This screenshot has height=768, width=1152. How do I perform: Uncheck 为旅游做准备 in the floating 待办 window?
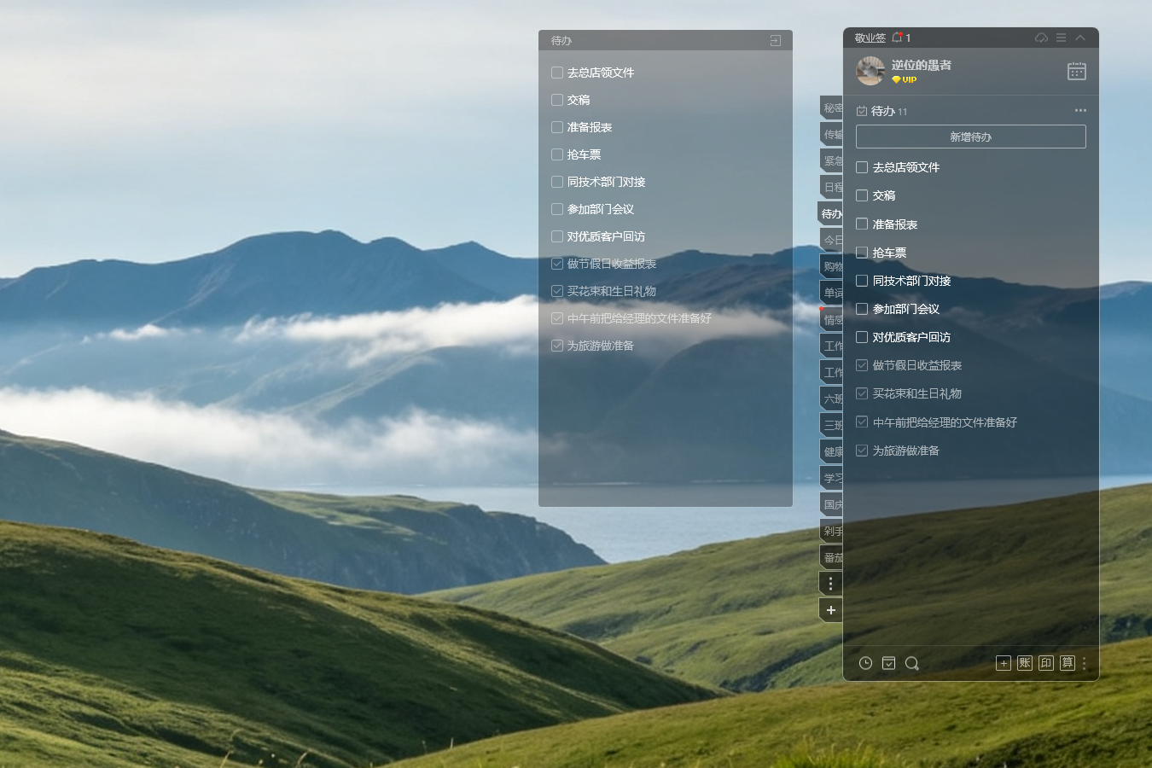point(557,346)
